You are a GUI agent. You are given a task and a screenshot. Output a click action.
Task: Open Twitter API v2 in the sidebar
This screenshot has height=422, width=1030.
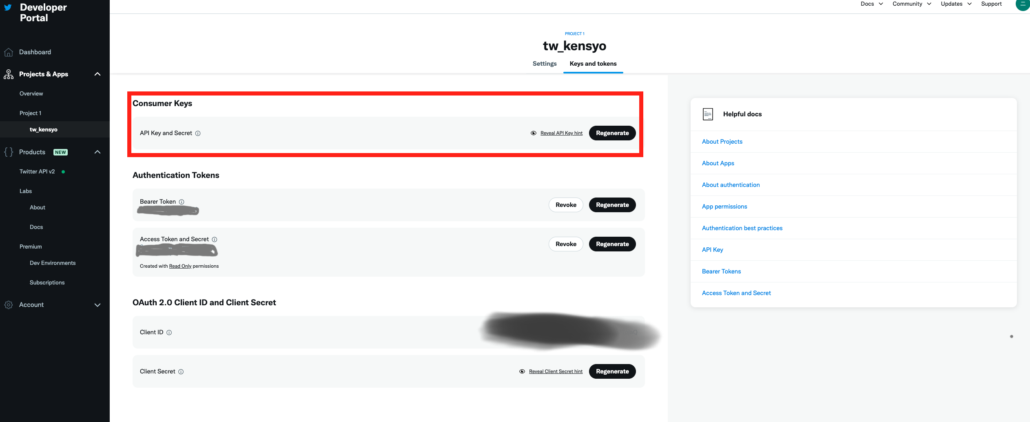click(x=37, y=172)
